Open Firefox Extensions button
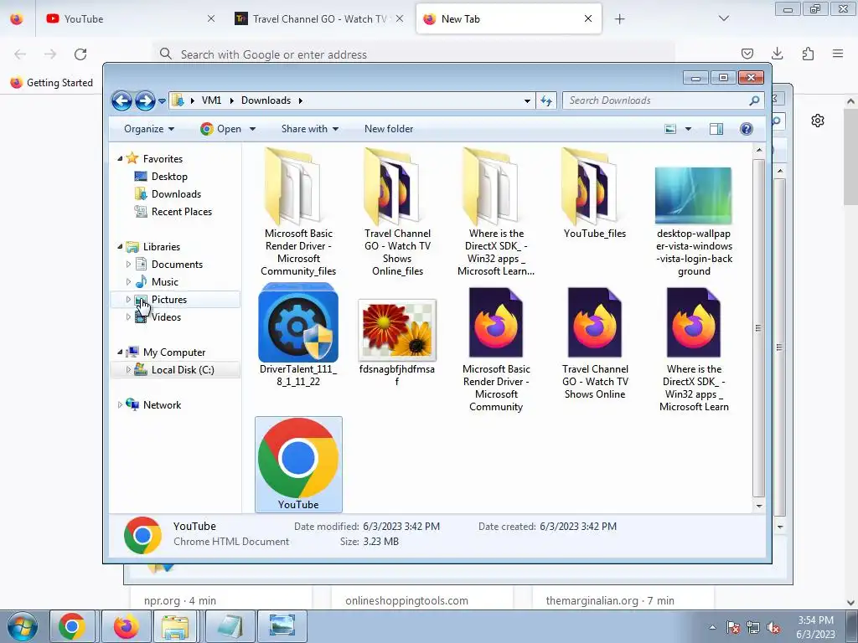This screenshot has width=858, height=643. [808, 54]
